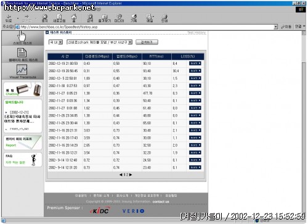308x224 pixels.
Task: Expand the address bar URL dropdown arrow
Action: [x=275, y=27]
